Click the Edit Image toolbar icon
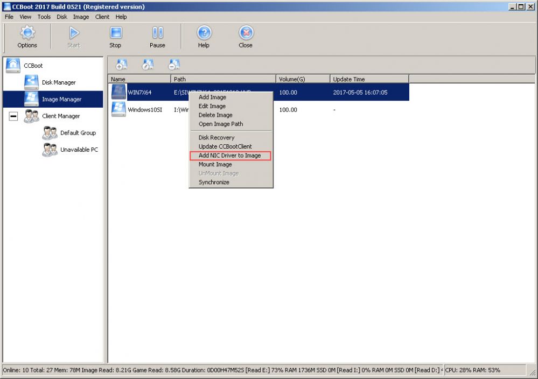538x379 pixels. 148,65
